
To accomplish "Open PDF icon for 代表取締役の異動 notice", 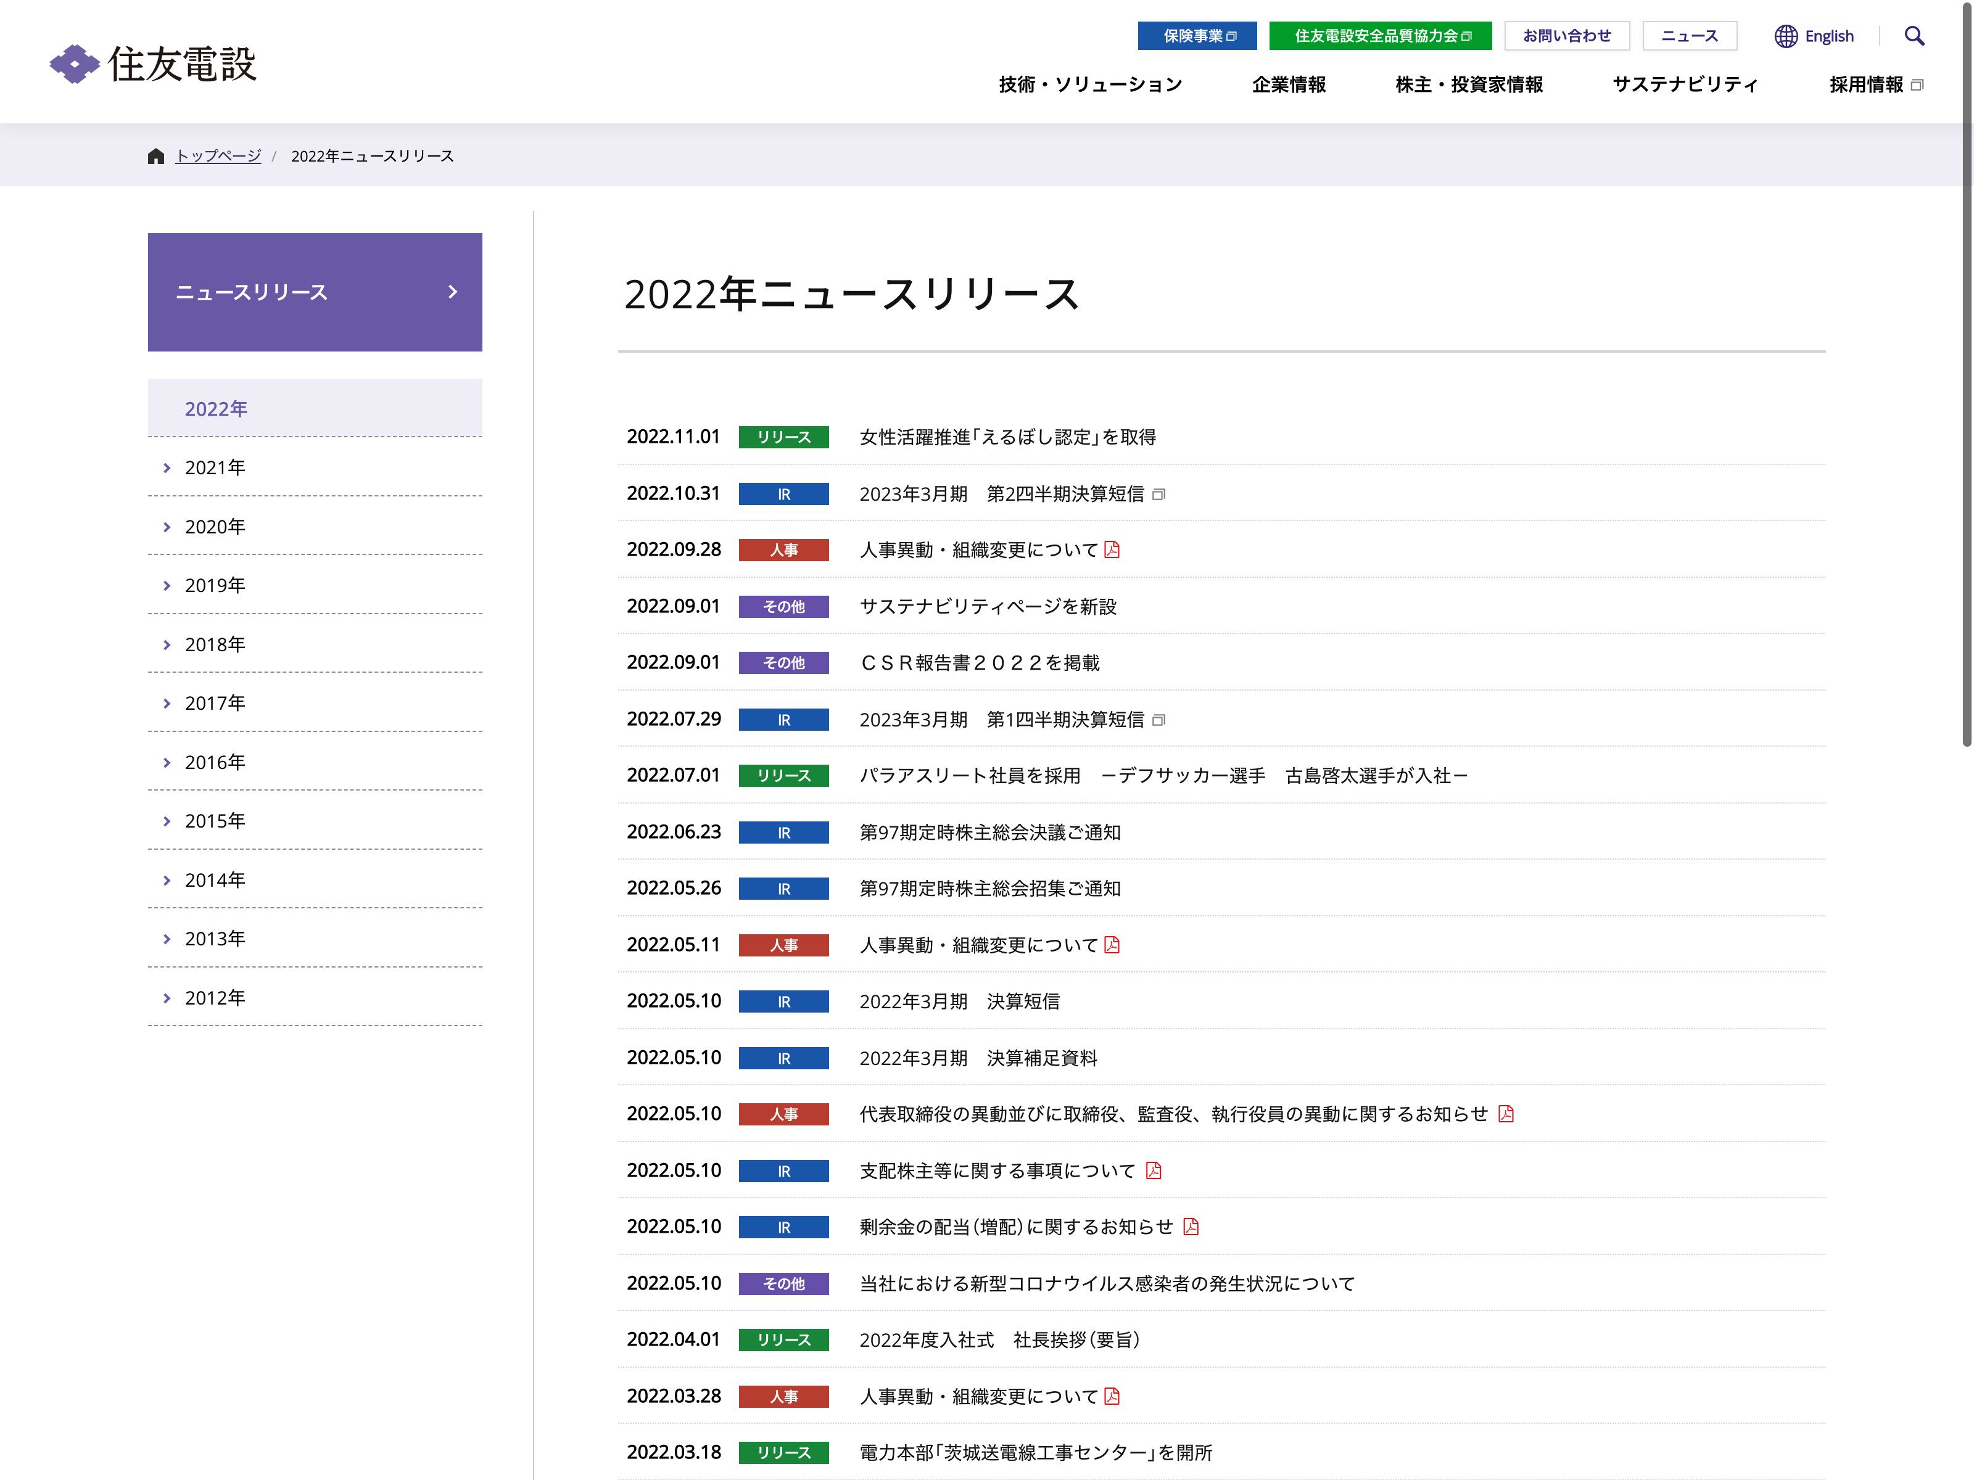I will tap(1506, 1113).
